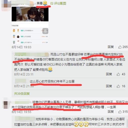
Task: Click the emoji after 能要点脸吗
Action: coord(50,69)
